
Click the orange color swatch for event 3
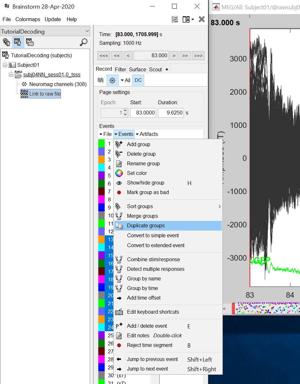point(101,160)
